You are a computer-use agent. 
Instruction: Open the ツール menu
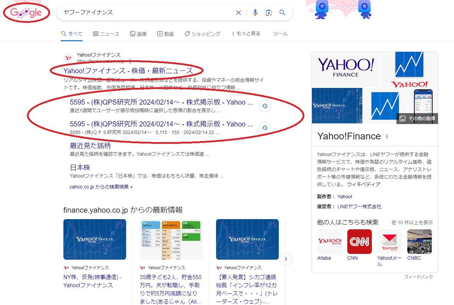pos(280,34)
